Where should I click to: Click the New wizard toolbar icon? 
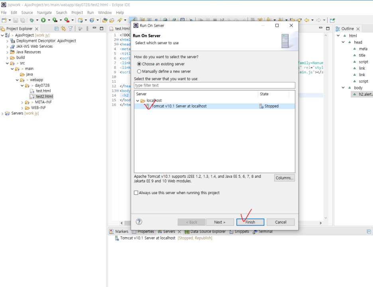pos(4,20)
